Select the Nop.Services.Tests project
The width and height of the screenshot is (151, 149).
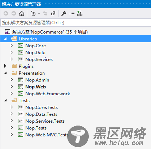click(45, 121)
